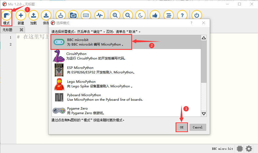Image resolution: width=258 pixels, height=153 pixels.
Task: Toggle the night theme moon icon
Action: (x=140, y=15)
